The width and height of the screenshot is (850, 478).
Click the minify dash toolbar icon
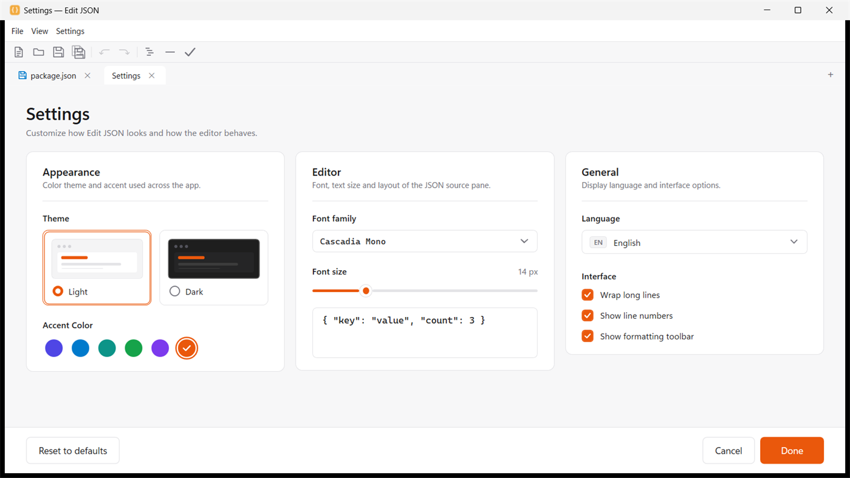coord(170,52)
